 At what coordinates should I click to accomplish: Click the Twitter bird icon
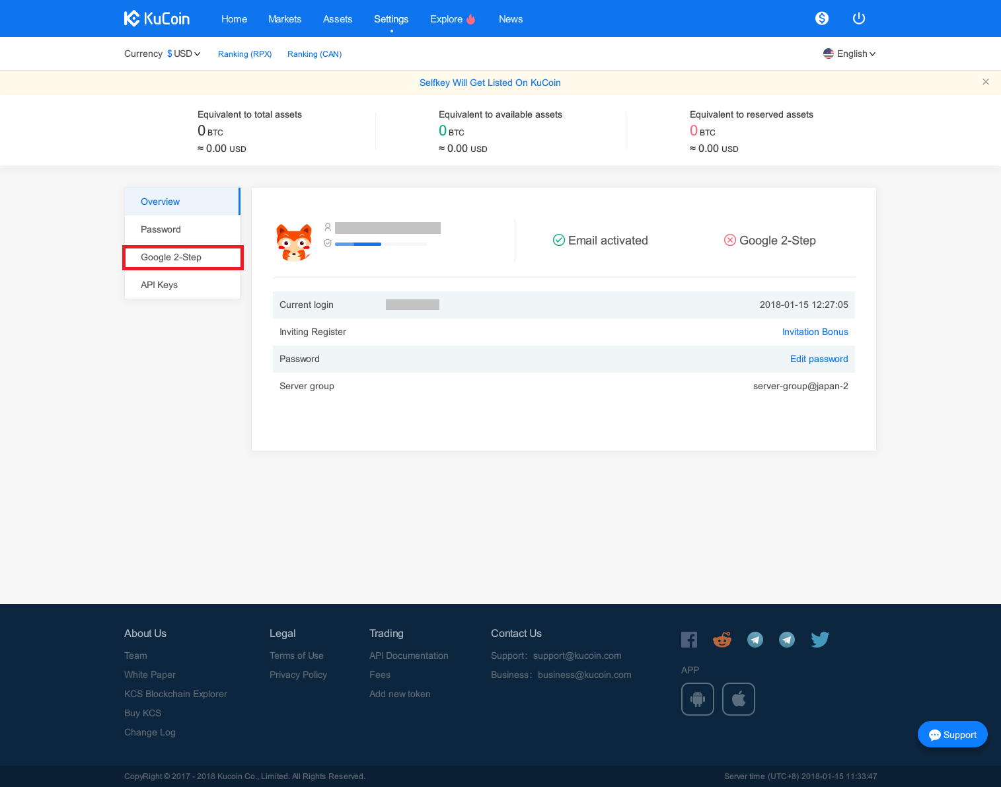(820, 640)
